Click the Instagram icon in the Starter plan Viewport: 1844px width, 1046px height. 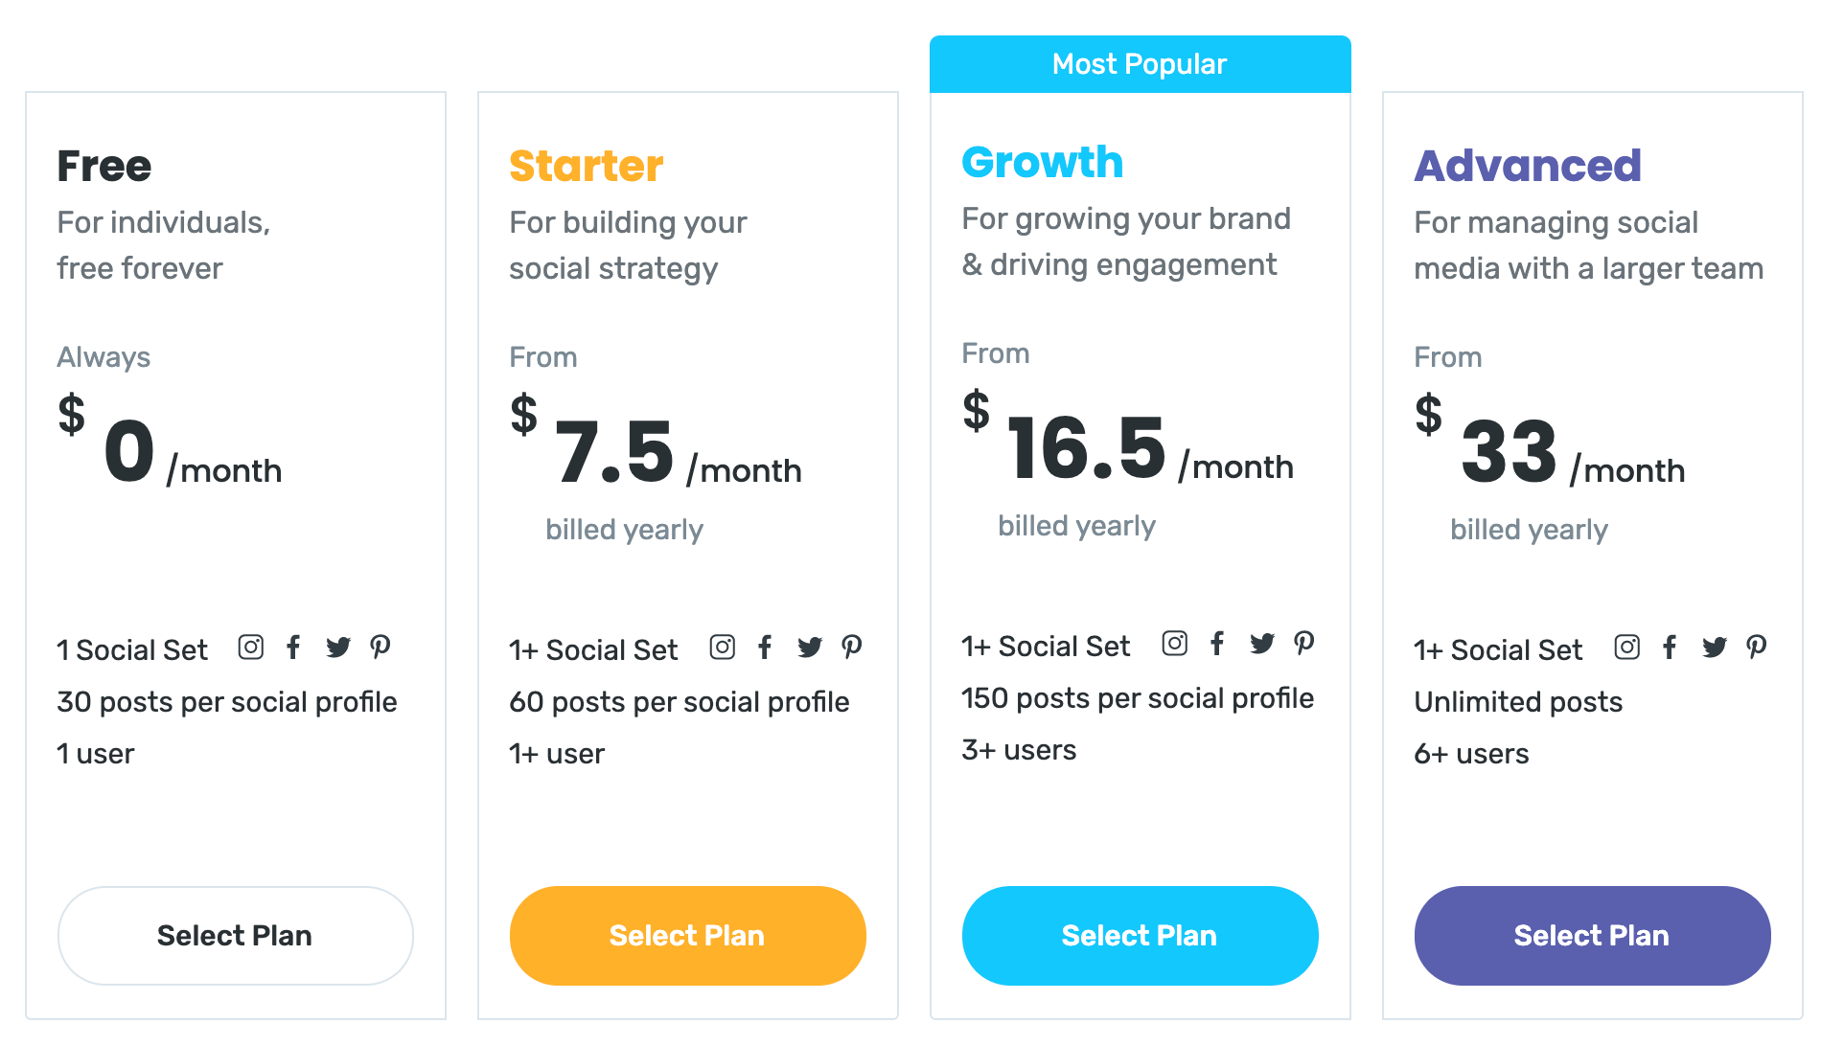click(722, 648)
